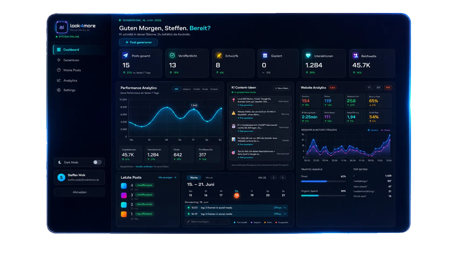The width and height of the screenshot is (451, 254).
Task: Click the GA4 badge
Action: 332,88
